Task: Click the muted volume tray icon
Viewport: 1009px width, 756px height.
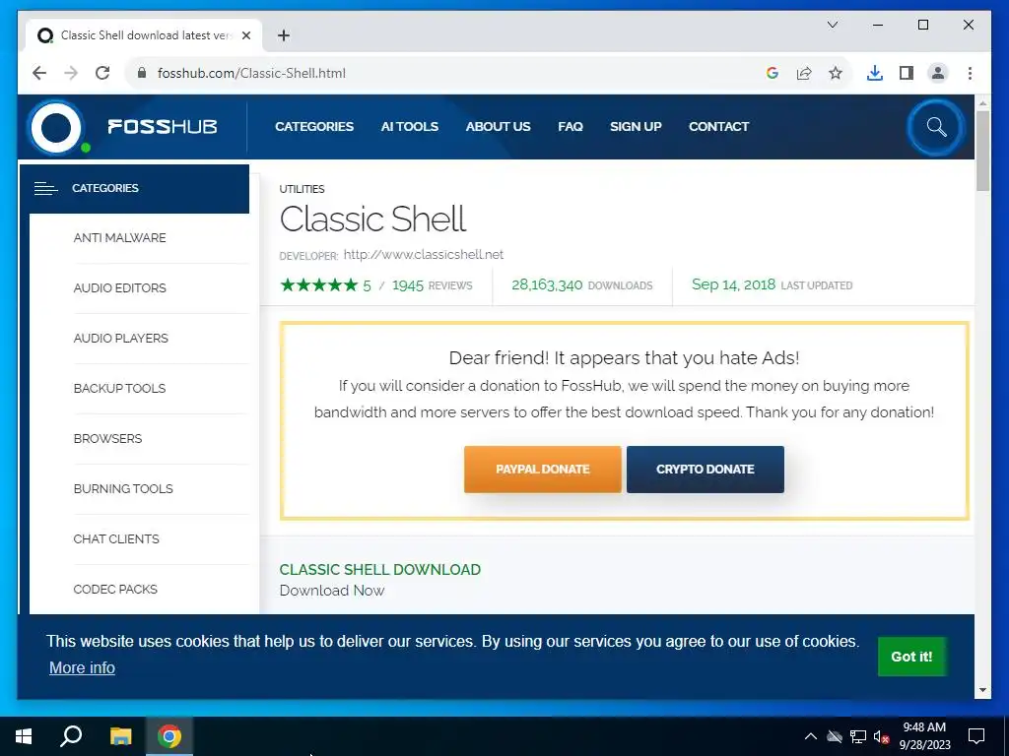Action: click(881, 736)
